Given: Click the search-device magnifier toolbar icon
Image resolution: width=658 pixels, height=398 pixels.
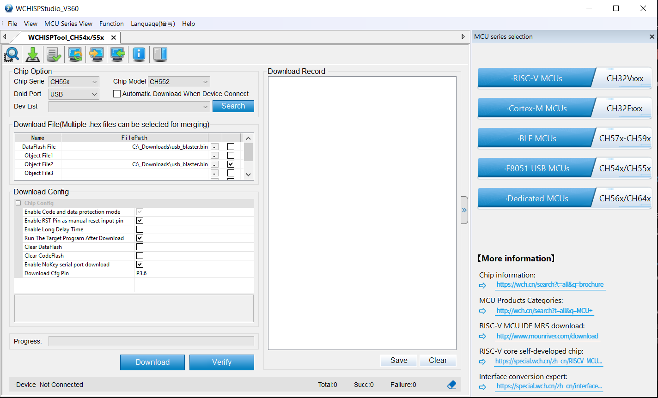Looking at the screenshot, I should point(12,54).
